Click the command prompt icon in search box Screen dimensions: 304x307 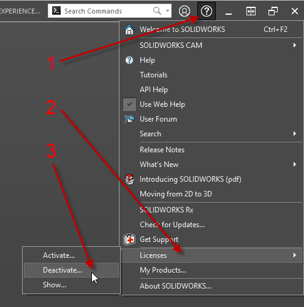[x=56, y=10]
